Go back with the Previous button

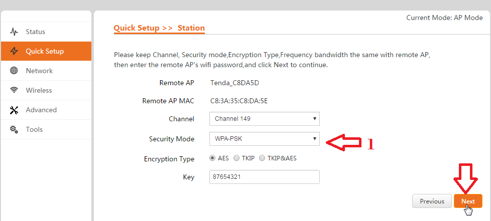[432, 201]
